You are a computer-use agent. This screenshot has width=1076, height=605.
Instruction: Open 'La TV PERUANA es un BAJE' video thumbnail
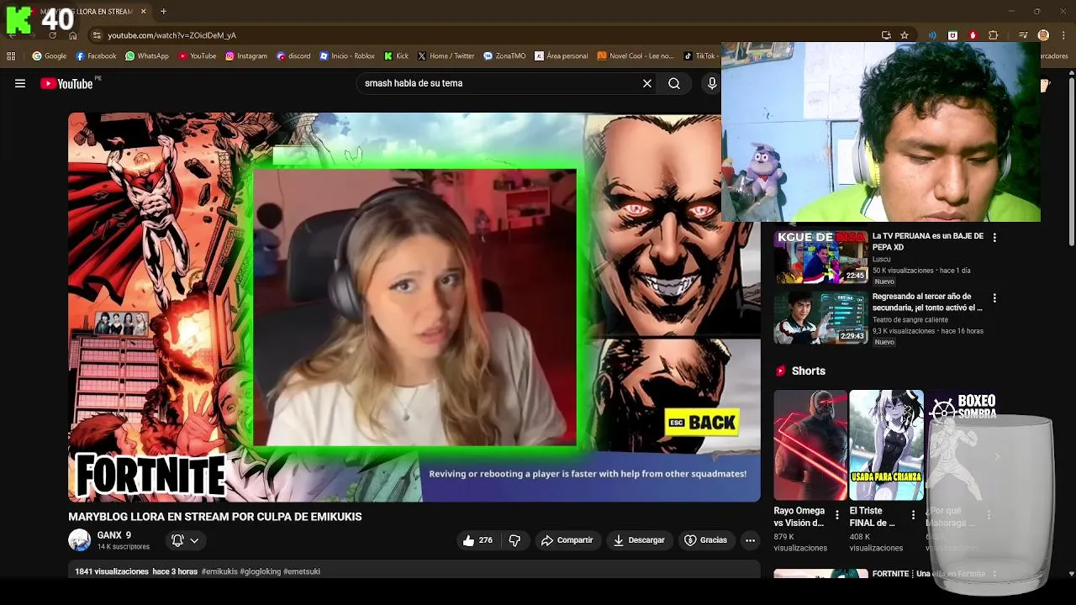pyautogui.click(x=820, y=257)
